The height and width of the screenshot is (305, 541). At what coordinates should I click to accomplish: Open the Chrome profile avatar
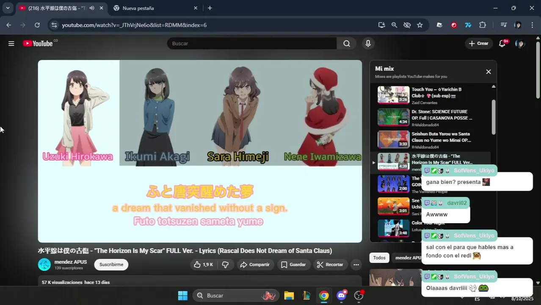pyautogui.click(x=518, y=25)
